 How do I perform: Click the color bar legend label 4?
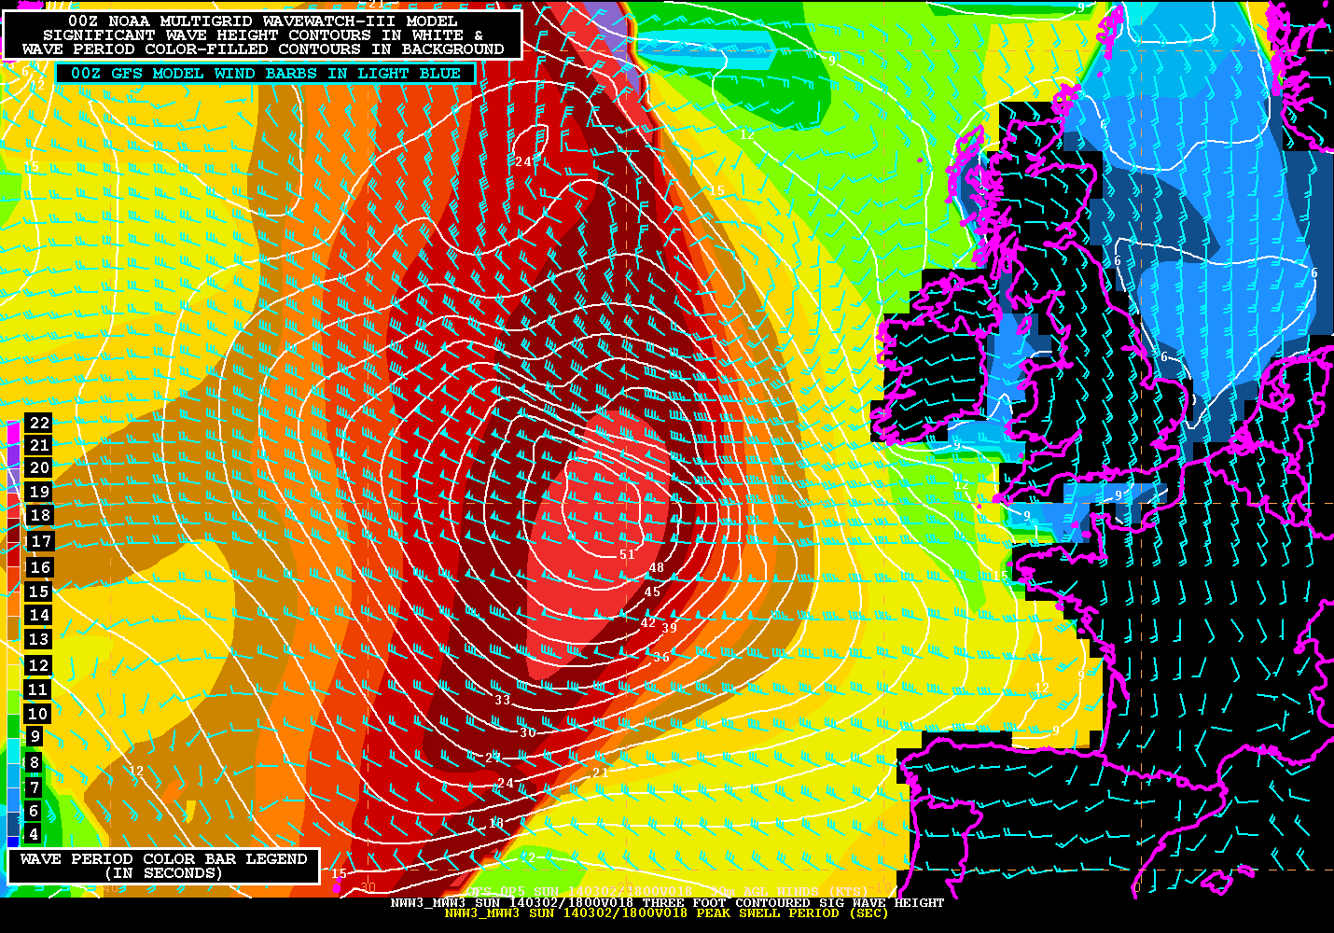click(34, 834)
